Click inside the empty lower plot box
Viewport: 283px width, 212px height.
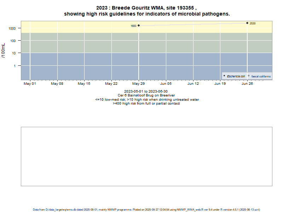click(146, 156)
